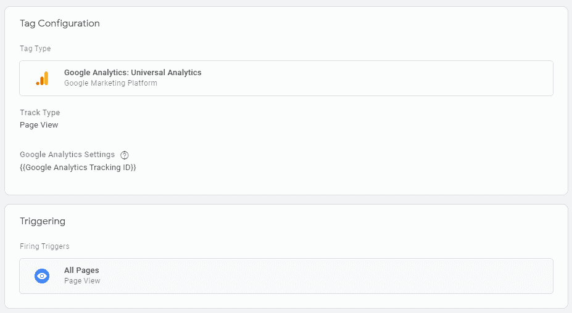The image size is (572, 313).
Task: Click right side of tag type box
Action: point(475,78)
